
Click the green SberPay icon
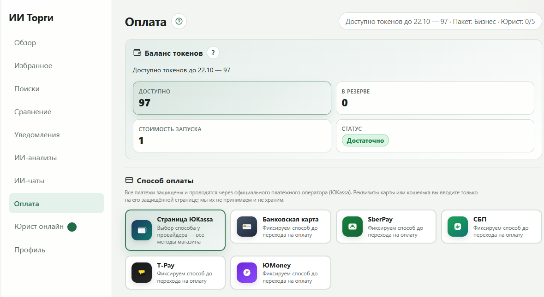click(x=353, y=227)
